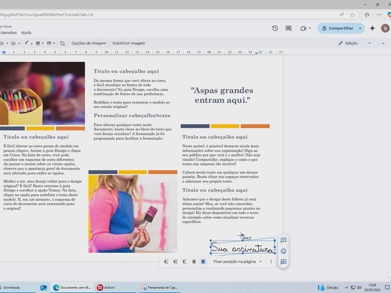391x293 pixels.
Task: Click the emoji reaction icon beside signature
Action: click(x=283, y=251)
